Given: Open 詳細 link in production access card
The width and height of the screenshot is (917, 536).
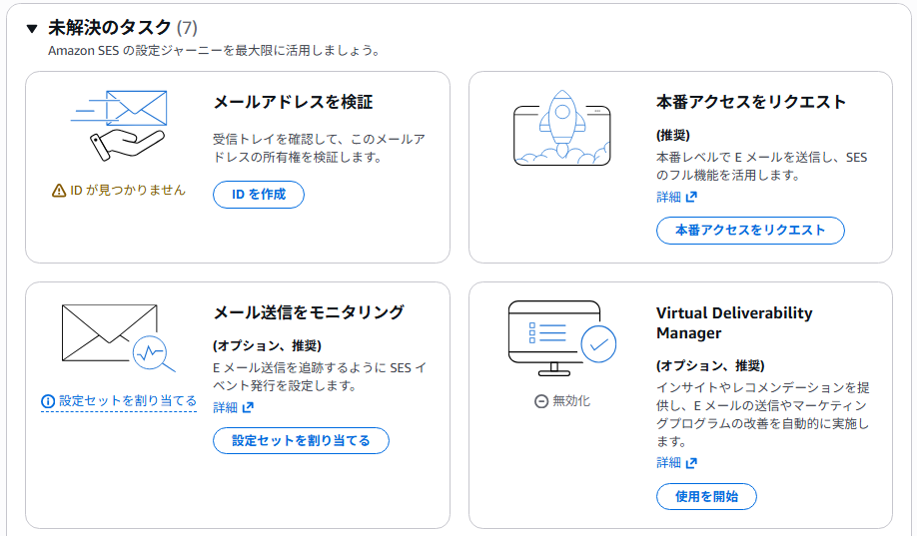Looking at the screenshot, I should [x=668, y=198].
